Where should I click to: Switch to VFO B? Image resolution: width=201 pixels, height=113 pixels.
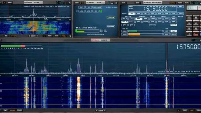(124, 22)
